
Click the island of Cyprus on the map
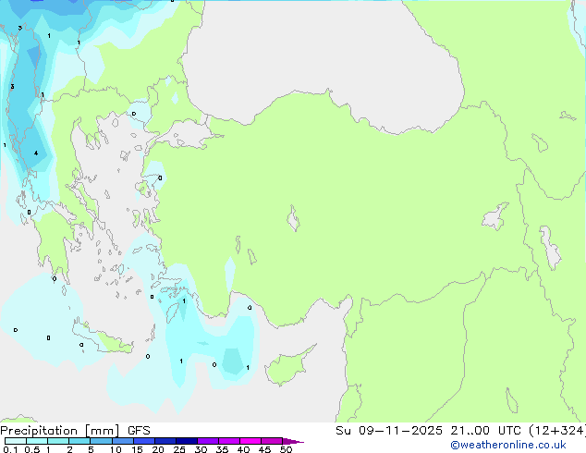pyautogui.click(x=287, y=366)
